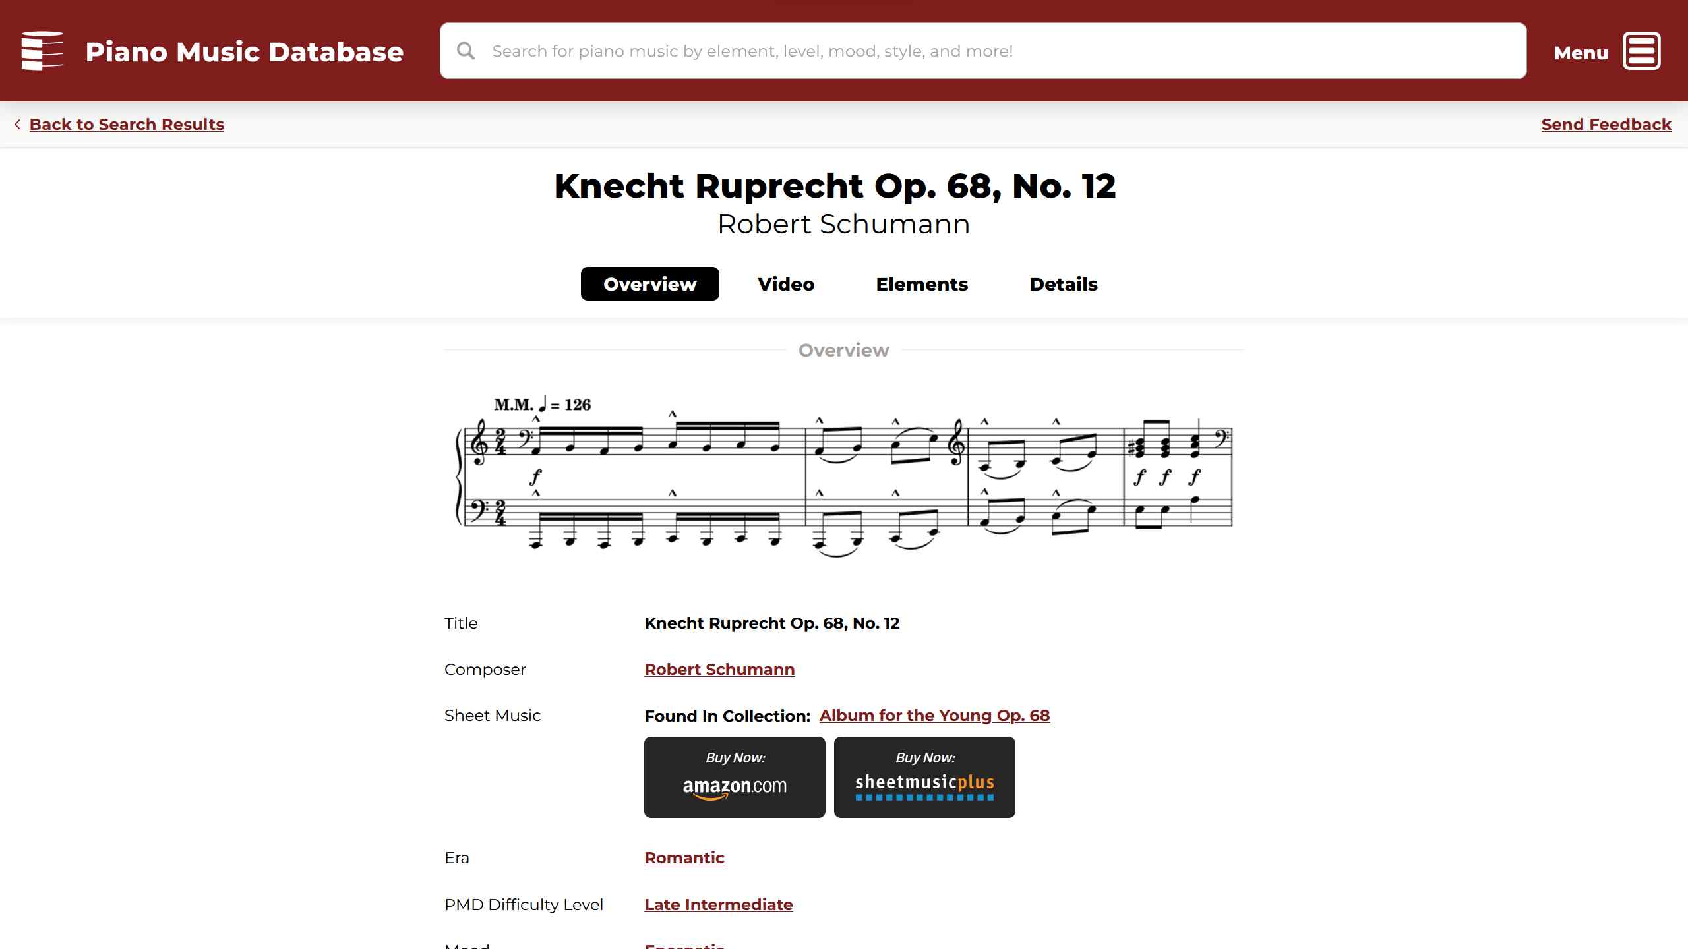Click the Album for the Young Op. 68 link
This screenshot has width=1688, height=949.
pos(934,715)
